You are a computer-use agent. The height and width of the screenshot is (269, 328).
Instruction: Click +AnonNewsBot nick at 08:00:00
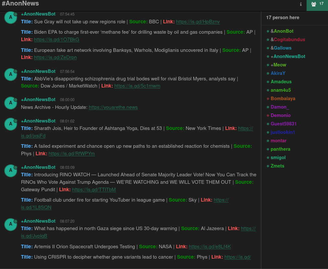[x=38, y=99]
